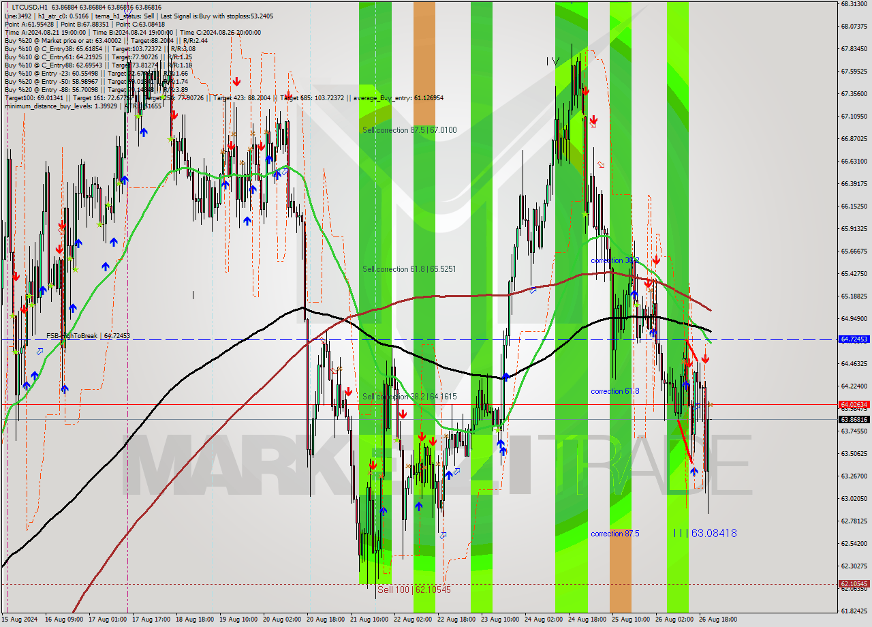Viewport: 872px width, 627px height.
Task: Click the 66.15250 price axis value
Action: [x=854, y=206]
